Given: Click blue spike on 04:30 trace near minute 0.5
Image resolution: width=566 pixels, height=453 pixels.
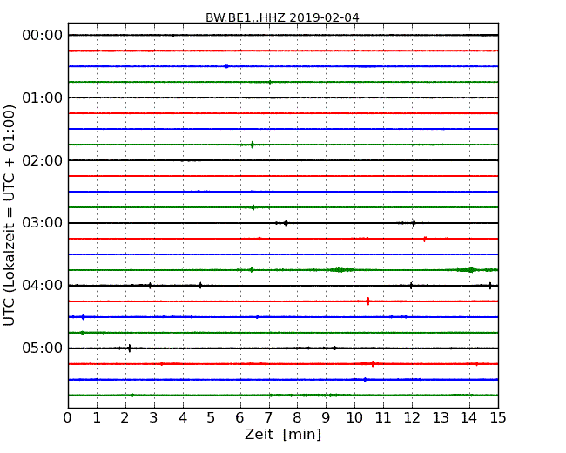Looking at the screenshot, I should coord(84,317).
